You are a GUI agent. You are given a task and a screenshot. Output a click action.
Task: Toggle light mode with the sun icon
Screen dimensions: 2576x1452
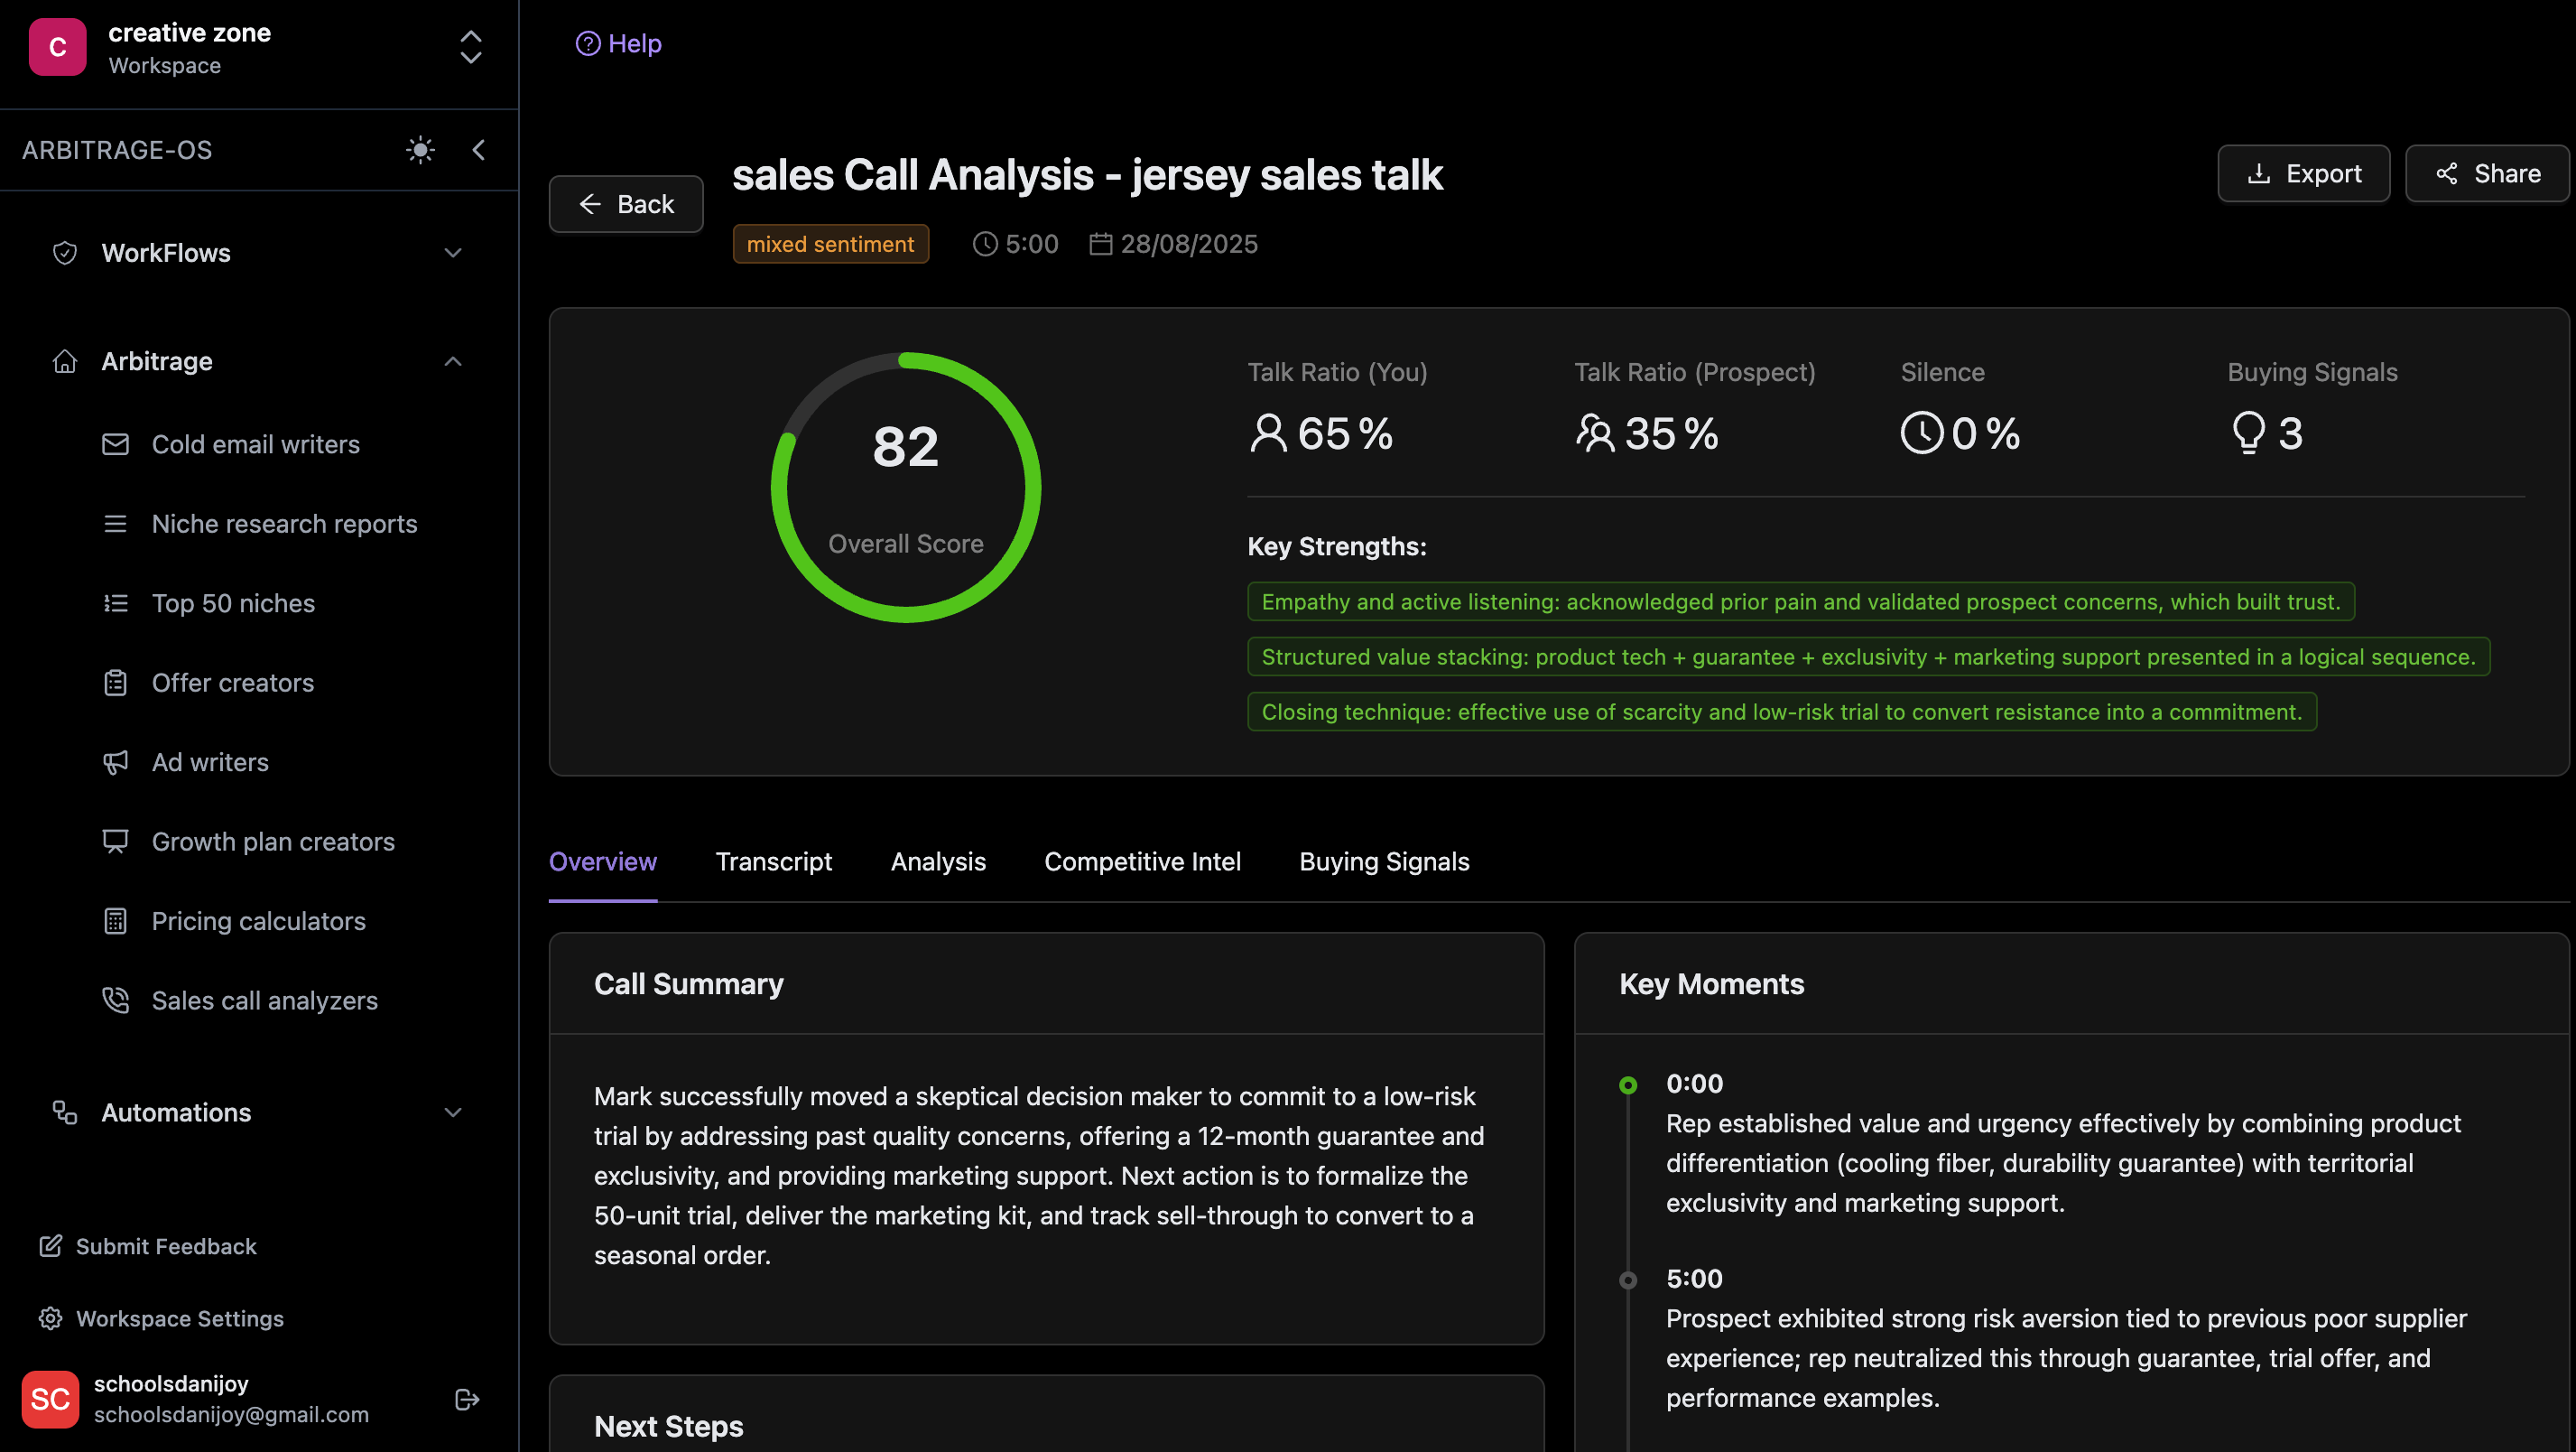[x=420, y=149]
